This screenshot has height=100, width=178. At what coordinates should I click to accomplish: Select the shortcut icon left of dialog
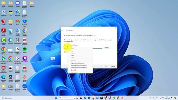53,59
